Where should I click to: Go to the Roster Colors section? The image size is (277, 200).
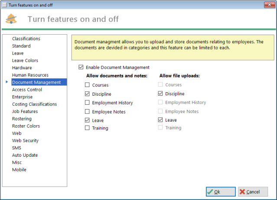[26, 126]
